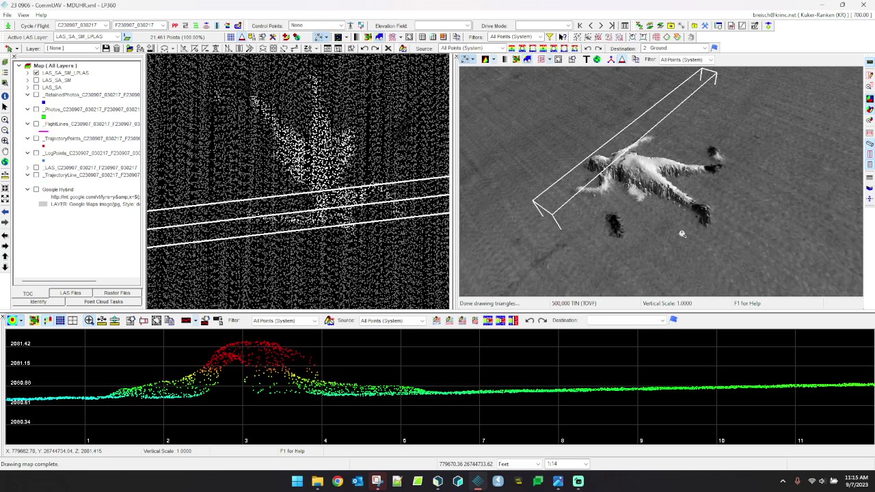Image resolution: width=875 pixels, height=492 pixels.
Task: Expand the LAS_SA_SM_LPLAS tree node
Action: click(27, 73)
